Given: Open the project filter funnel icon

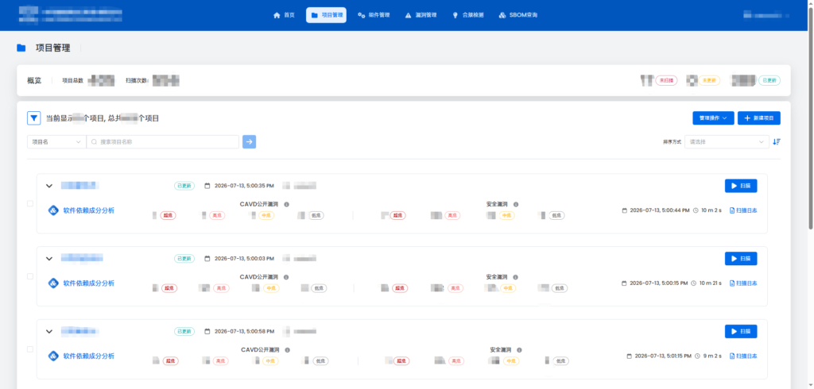Looking at the screenshot, I should (x=33, y=118).
